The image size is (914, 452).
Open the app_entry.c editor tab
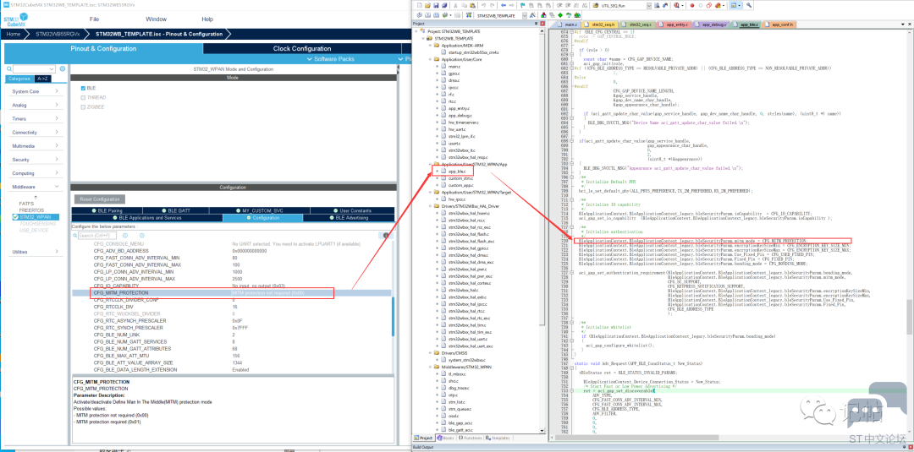point(676,25)
